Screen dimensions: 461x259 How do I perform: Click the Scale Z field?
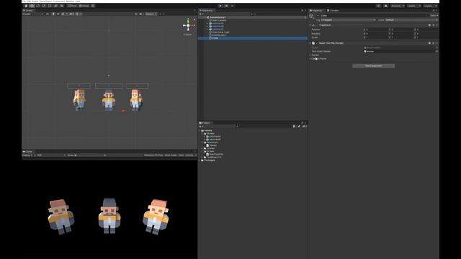click(x=426, y=37)
